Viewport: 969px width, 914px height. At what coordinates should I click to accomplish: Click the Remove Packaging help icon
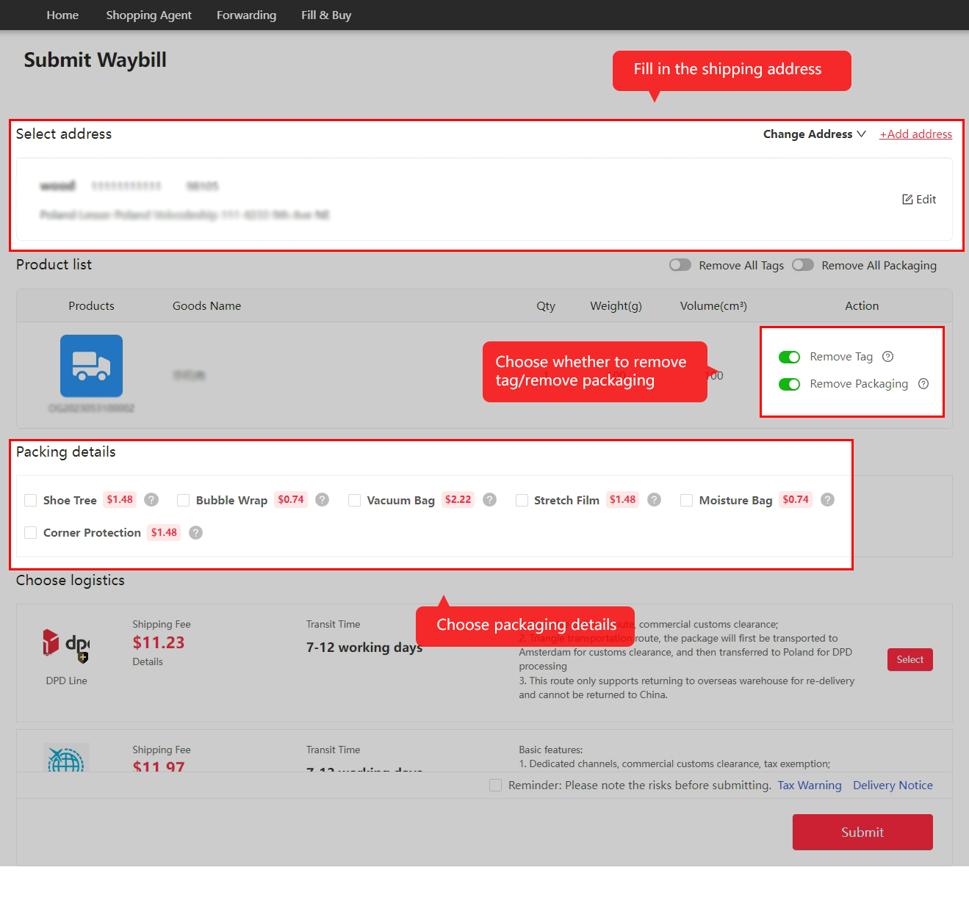tap(923, 384)
